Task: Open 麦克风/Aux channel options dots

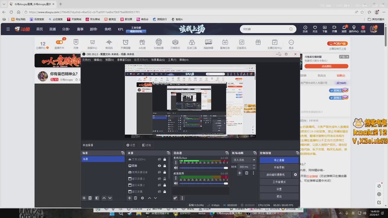Action: coord(176,162)
